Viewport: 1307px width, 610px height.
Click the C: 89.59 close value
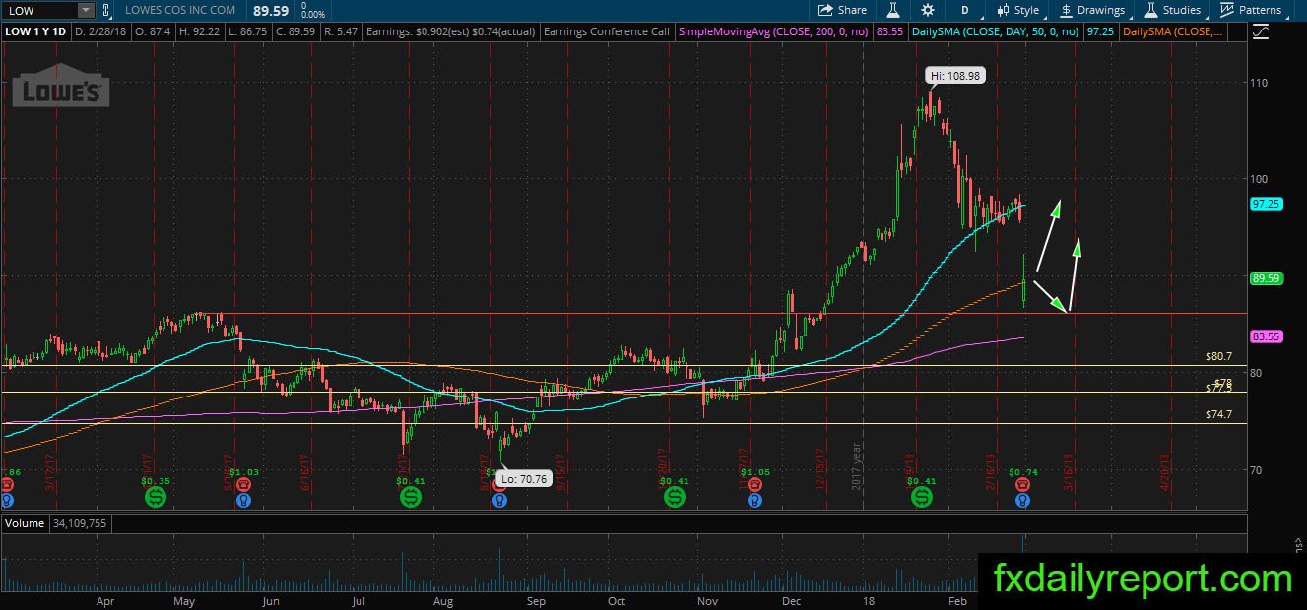coord(294,31)
